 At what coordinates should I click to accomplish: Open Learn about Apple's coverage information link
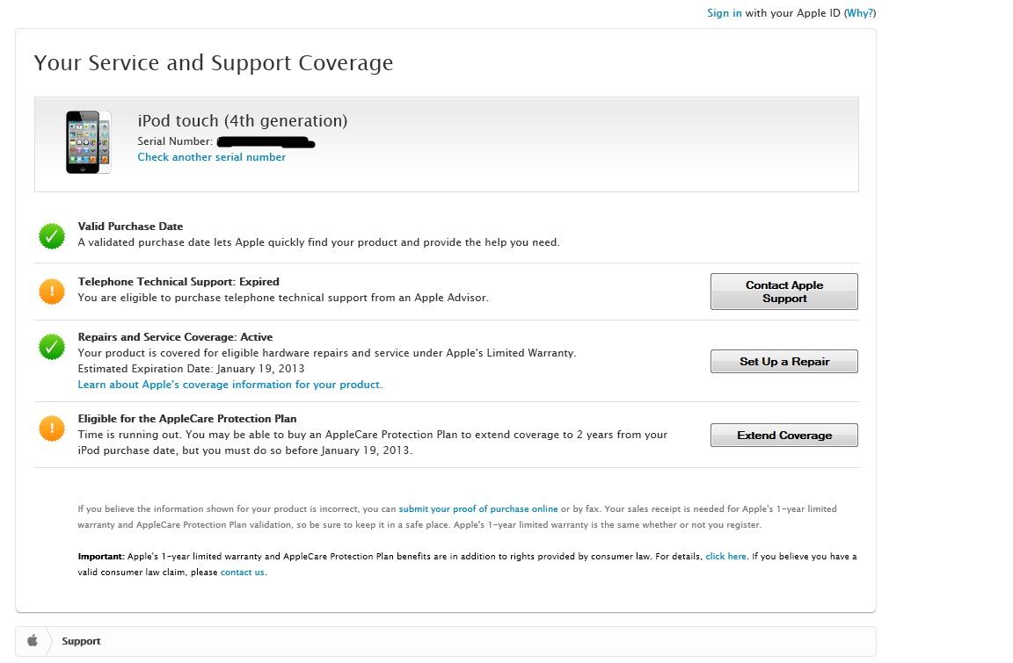tap(230, 385)
